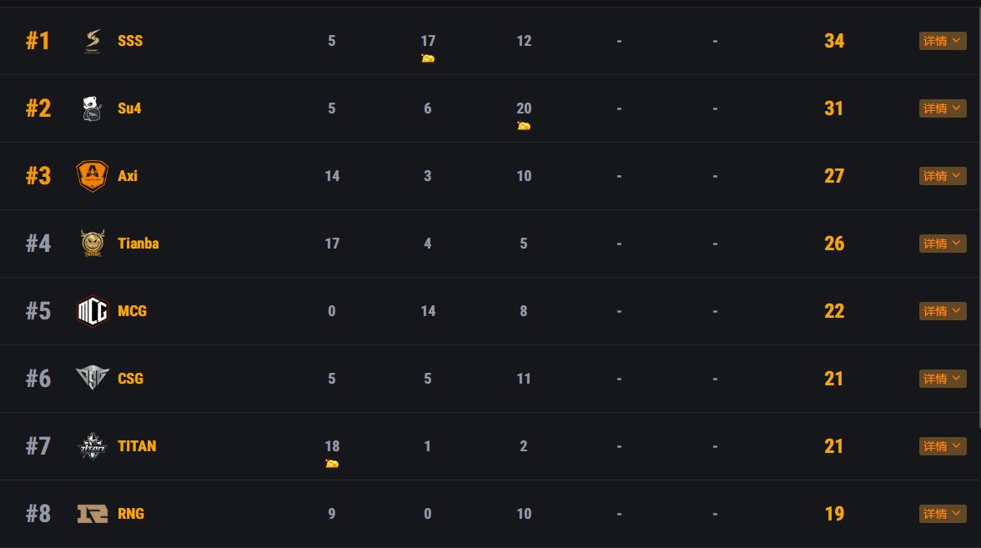The width and height of the screenshot is (981, 548).
Task: Click the TITAN team logo
Action: pyautogui.click(x=93, y=446)
